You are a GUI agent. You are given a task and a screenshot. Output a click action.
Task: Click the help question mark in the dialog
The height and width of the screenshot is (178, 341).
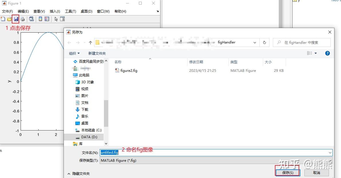[x=327, y=53]
